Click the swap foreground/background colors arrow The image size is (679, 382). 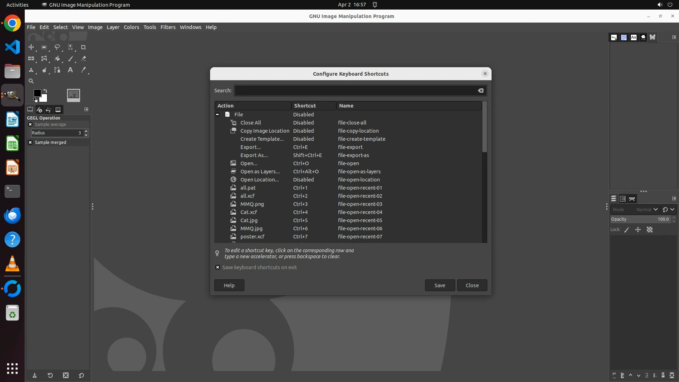click(x=45, y=91)
